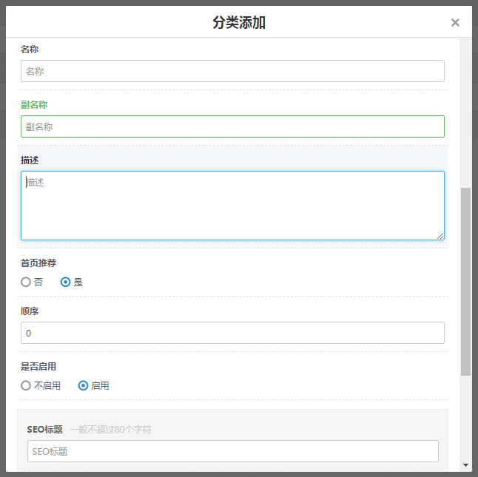Click the scrollbar down arrow

465,465
